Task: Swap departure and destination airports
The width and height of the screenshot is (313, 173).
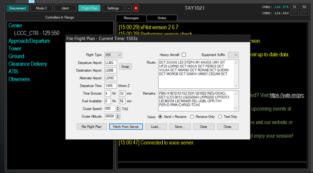Action: coord(125,67)
